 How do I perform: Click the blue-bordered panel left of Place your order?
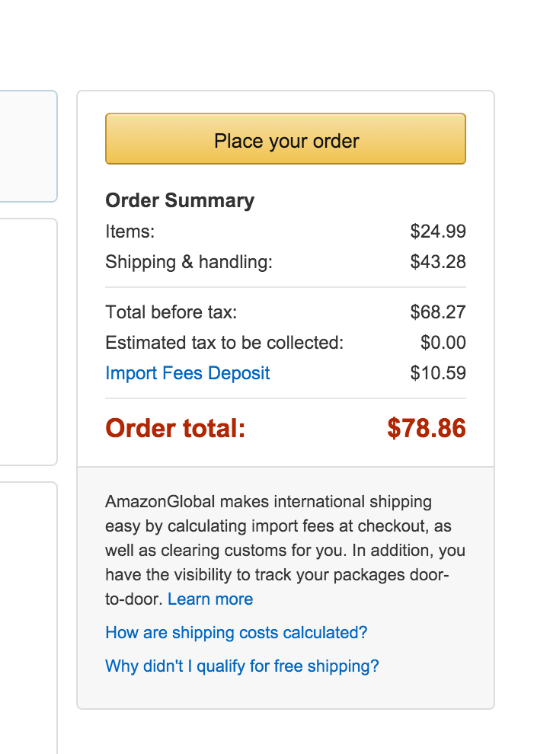click(x=27, y=146)
